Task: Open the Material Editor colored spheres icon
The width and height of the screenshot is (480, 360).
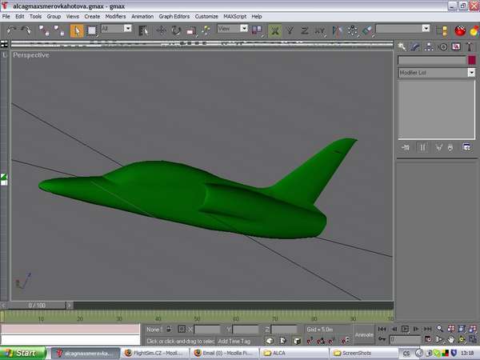Action: (474, 30)
